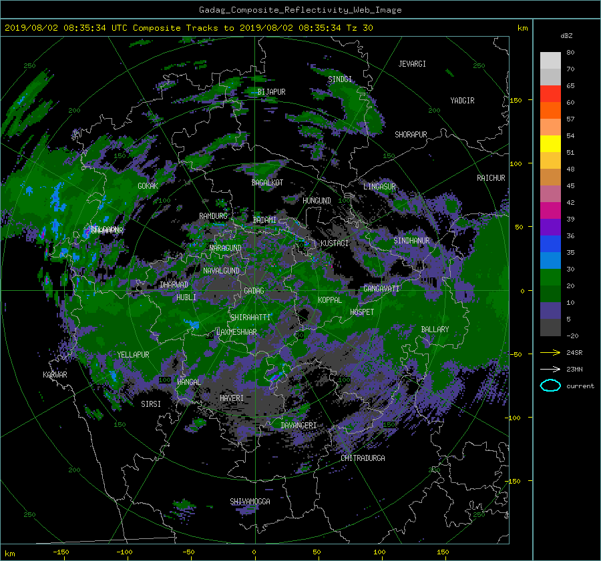Select the HUNGUND label
601x561 pixels.
(317, 201)
